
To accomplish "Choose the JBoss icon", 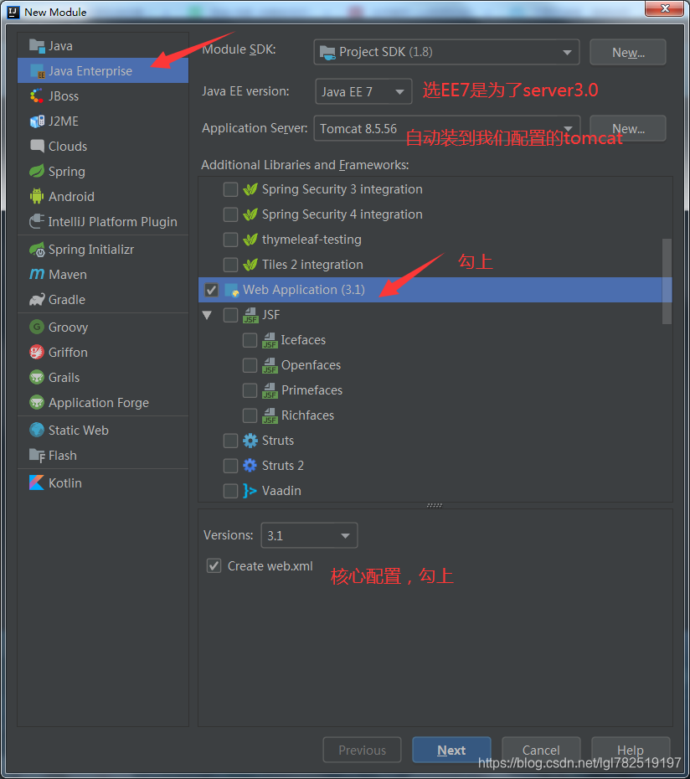I will pos(37,95).
